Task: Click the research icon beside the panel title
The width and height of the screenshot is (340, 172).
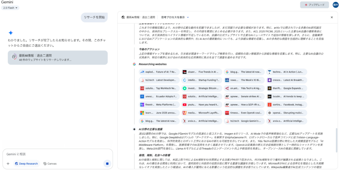Action: (x=123, y=17)
